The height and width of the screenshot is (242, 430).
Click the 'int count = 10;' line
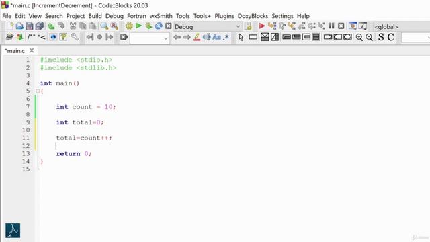click(x=86, y=107)
